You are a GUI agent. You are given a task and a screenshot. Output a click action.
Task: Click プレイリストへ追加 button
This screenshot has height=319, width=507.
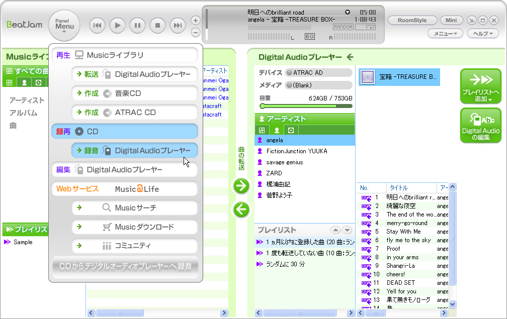tap(481, 86)
